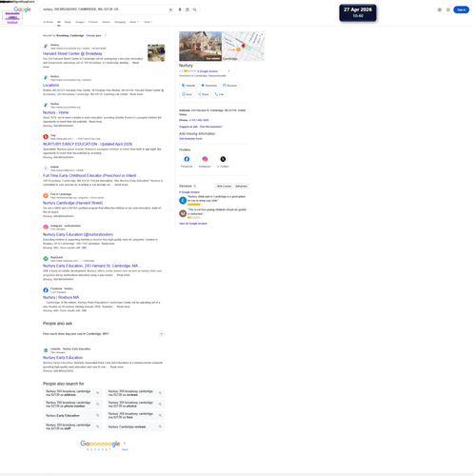Search suggestion 'Nurtury Cambridge reviews' magnifier

(160, 426)
